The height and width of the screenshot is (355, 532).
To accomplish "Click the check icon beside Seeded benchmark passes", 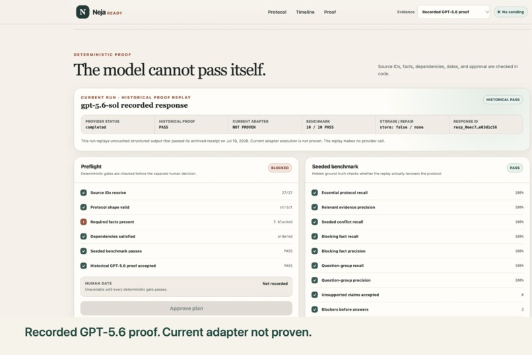I will click(x=83, y=251).
